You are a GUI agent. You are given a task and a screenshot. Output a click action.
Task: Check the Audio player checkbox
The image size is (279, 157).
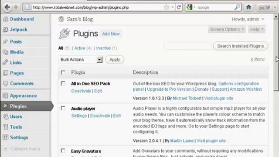coord(63,108)
